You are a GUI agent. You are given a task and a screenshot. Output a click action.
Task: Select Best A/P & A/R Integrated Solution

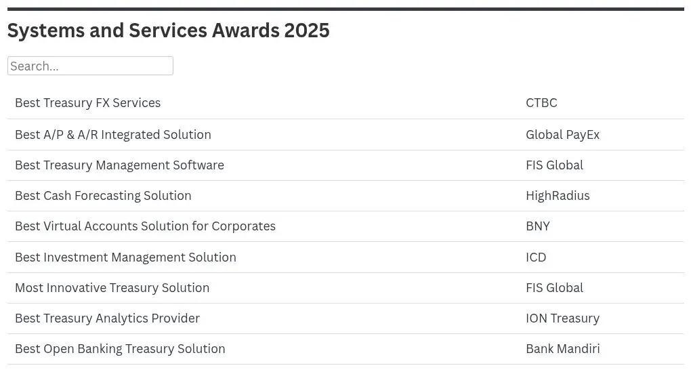(113, 135)
